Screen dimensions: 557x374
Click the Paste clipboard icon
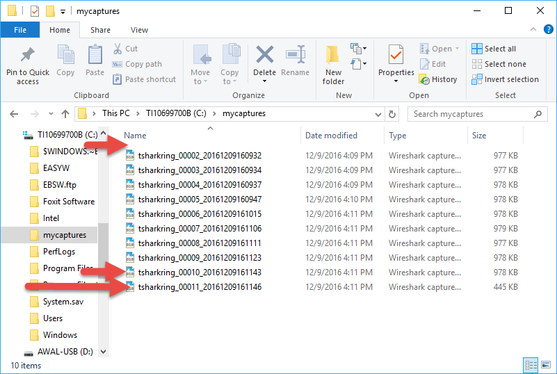[x=95, y=56]
